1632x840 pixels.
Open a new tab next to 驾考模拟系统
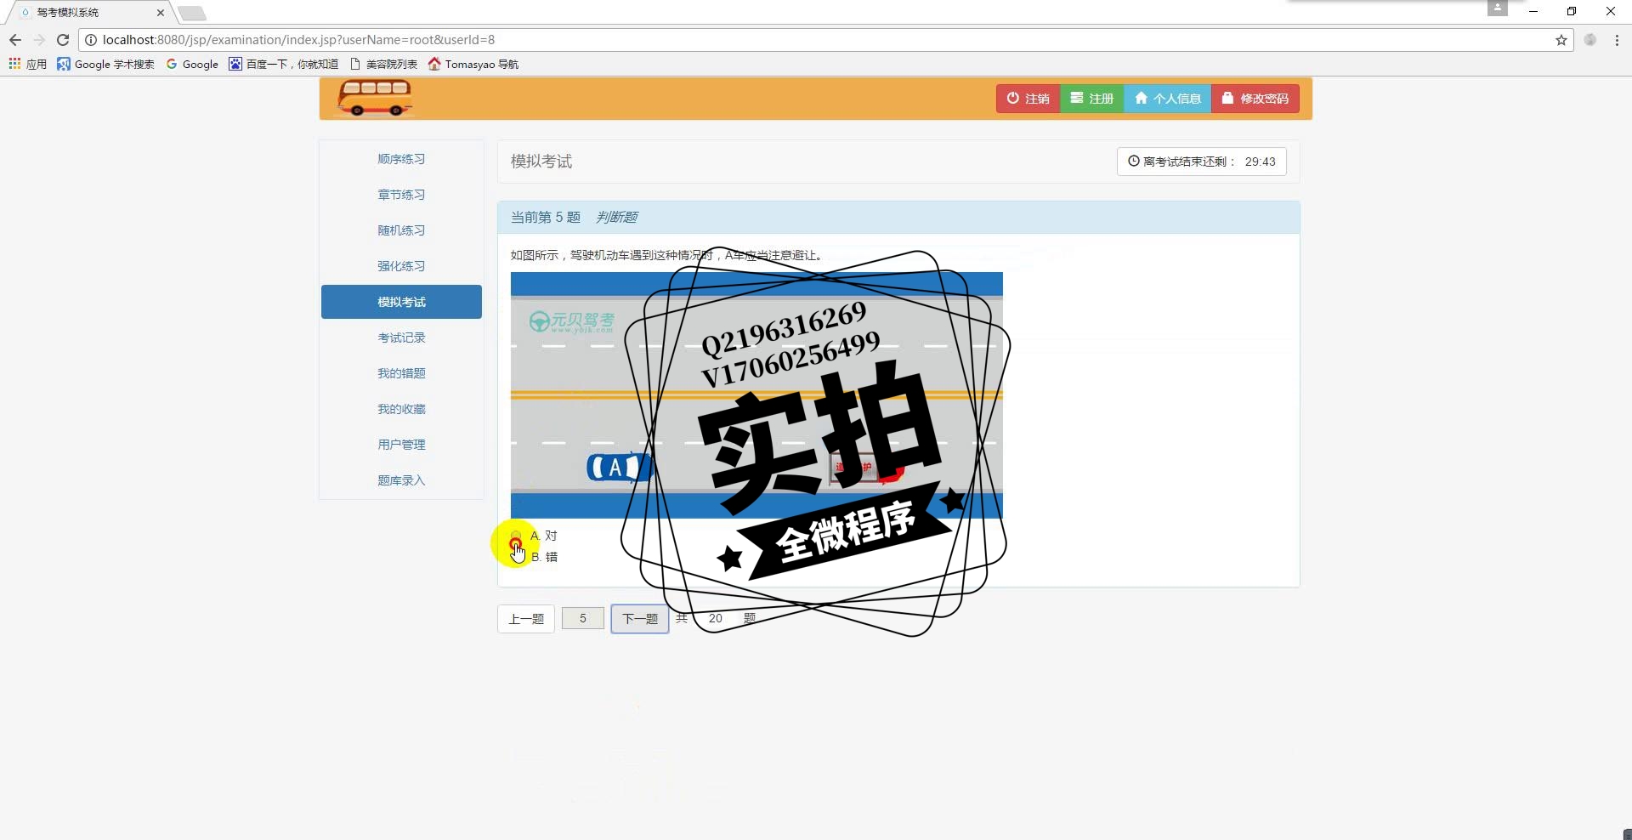pos(192,13)
